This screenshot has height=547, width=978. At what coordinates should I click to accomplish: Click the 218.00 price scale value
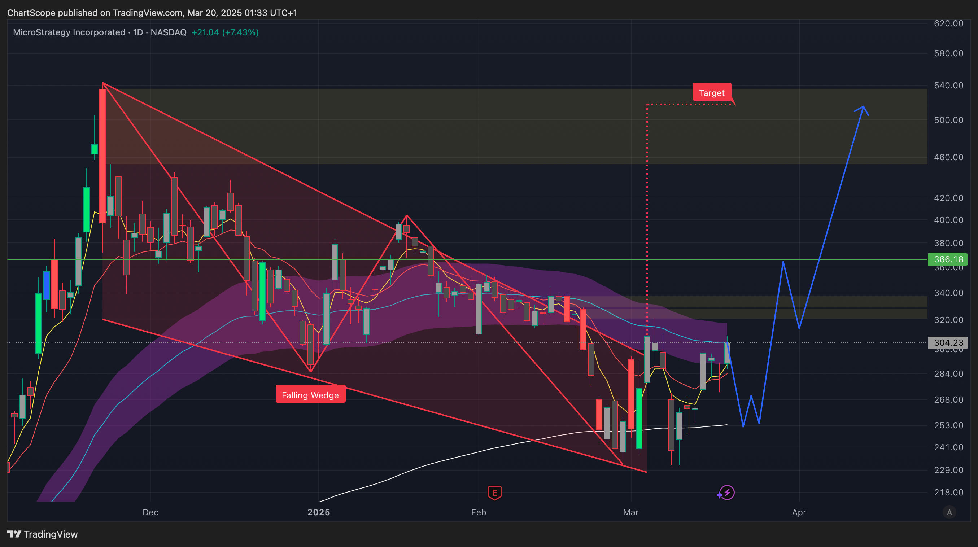click(948, 493)
